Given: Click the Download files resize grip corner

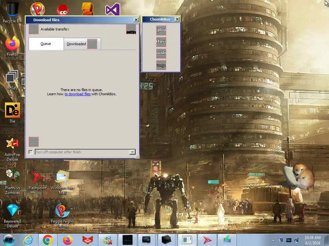Looking at the screenshot, I should coord(137,156).
